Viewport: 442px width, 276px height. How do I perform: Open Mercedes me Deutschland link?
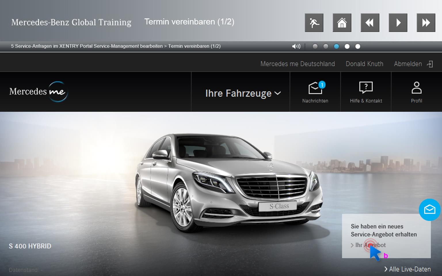click(298, 64)
